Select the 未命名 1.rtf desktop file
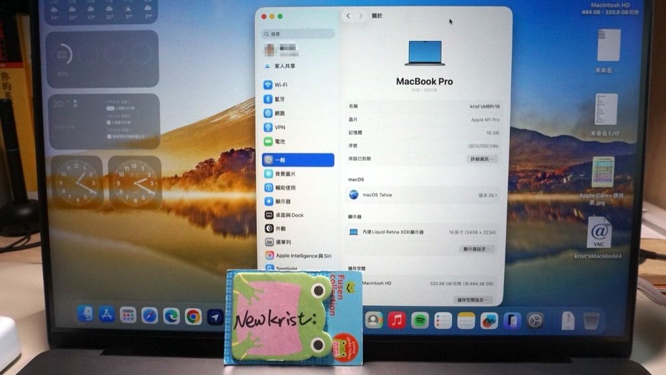 [606, 111]
